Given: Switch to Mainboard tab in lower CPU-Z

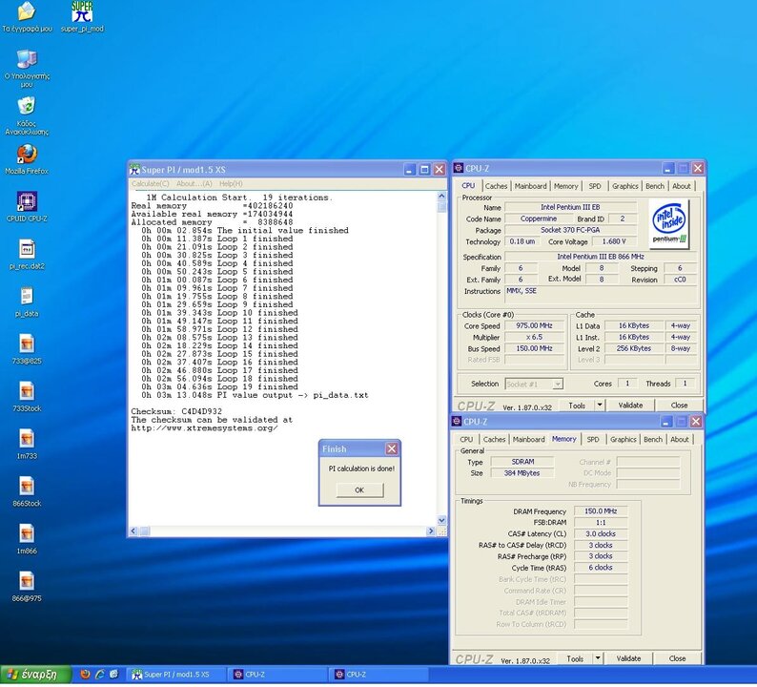Looking at the screenshot, I should tap(528, 439).
